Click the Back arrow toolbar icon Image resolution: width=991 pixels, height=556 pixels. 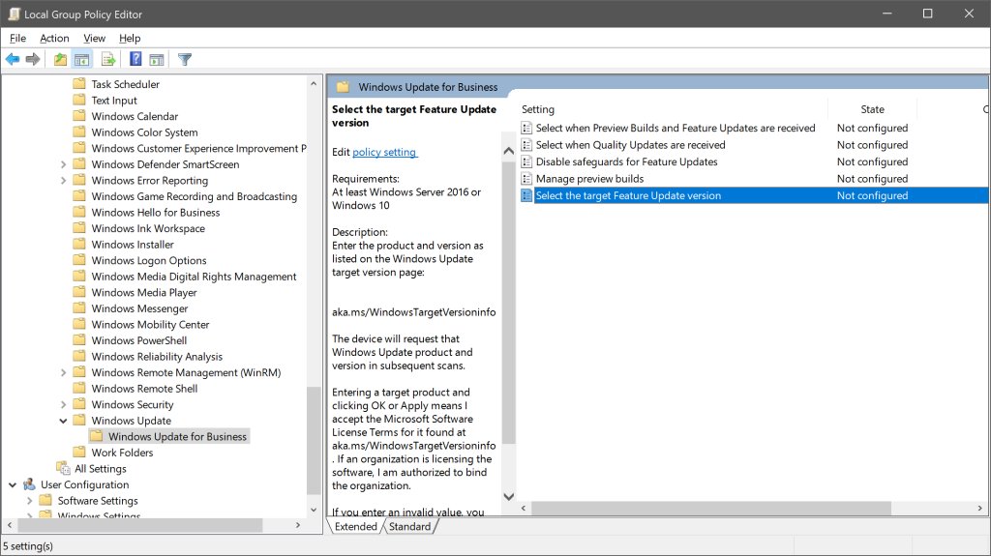pos(12,59)
